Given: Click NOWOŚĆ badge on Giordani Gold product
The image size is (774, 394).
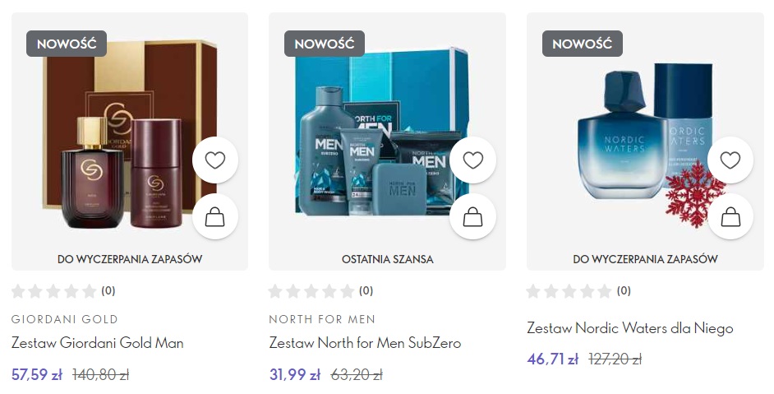Looking at the screenshot, I should [x=67, y=44].
